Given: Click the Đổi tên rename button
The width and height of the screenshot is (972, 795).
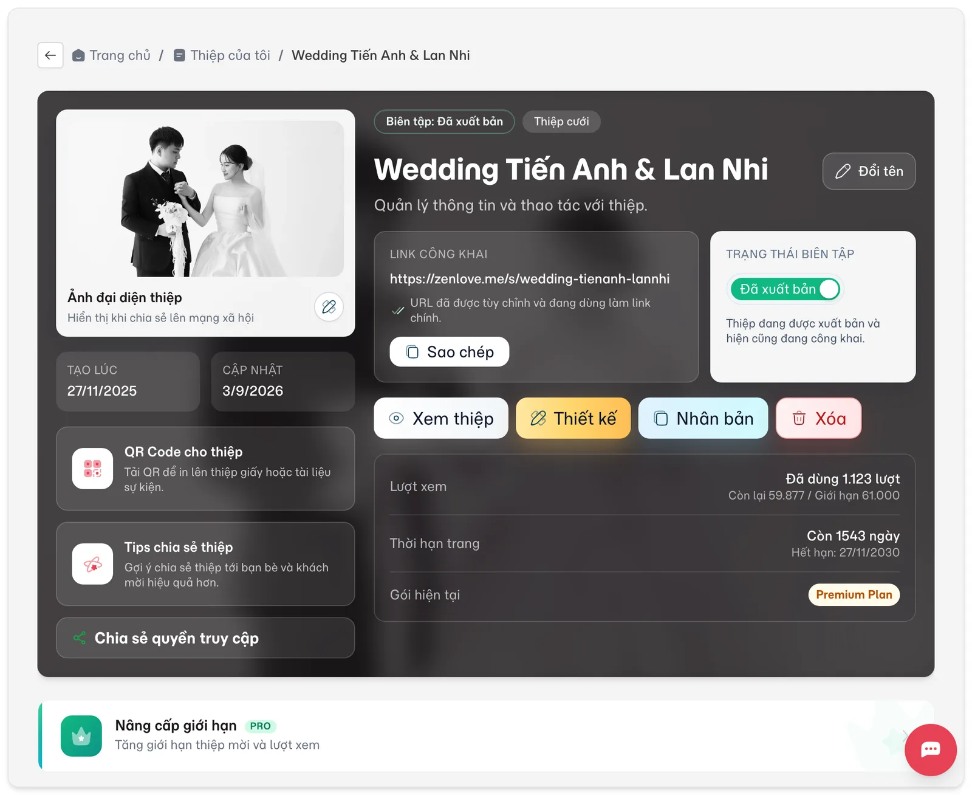Looking at the screenshot, I should point(869,171).
